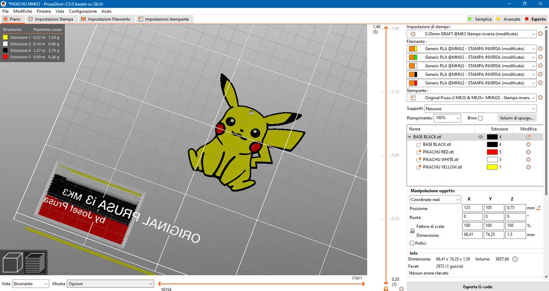Open print settings gear beside 0.30mm DRAFT preset
Image resolution: width=549 pixels, height=291 pixels.
[540, 34]
